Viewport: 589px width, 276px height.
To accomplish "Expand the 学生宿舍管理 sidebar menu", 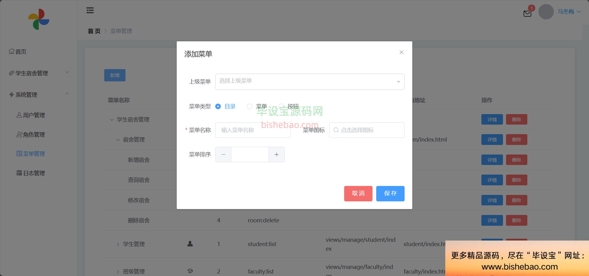I will tap(39, 73).
